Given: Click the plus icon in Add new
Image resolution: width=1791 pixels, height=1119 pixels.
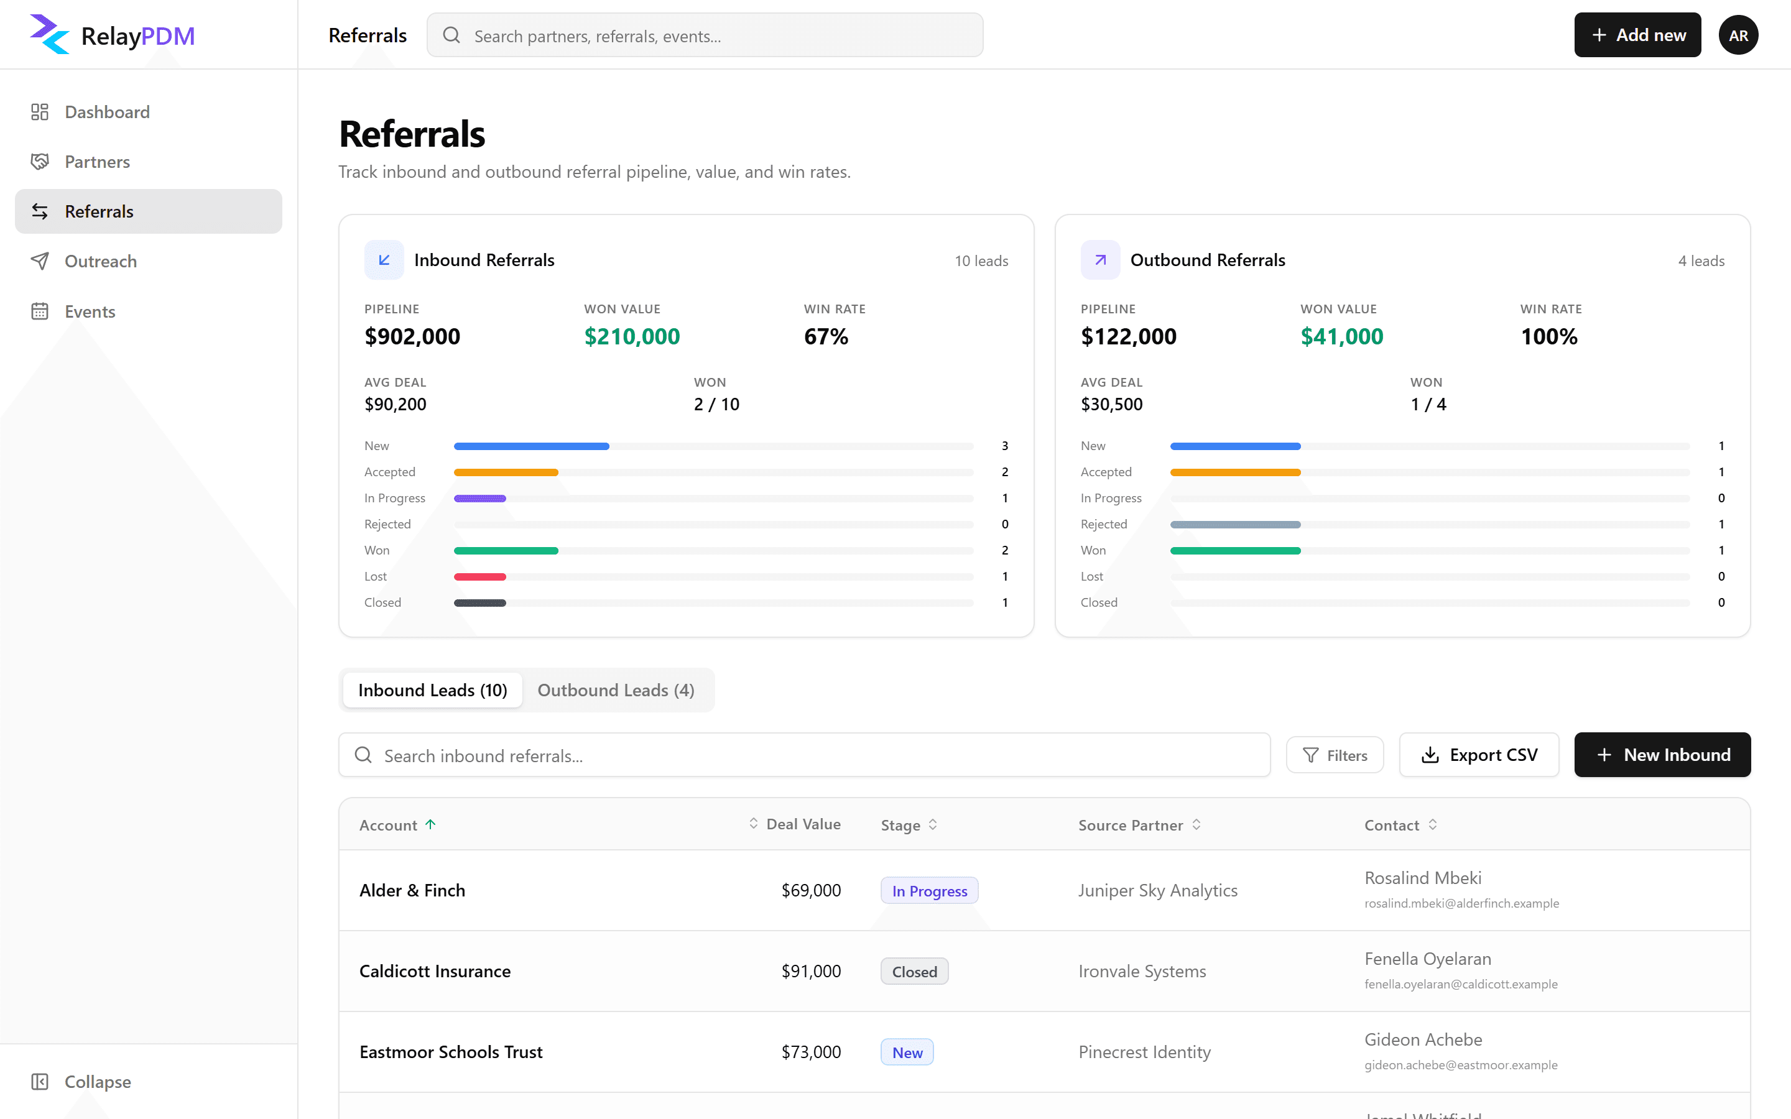Looking at the screenshot, I should click(x=1599, y=35).
